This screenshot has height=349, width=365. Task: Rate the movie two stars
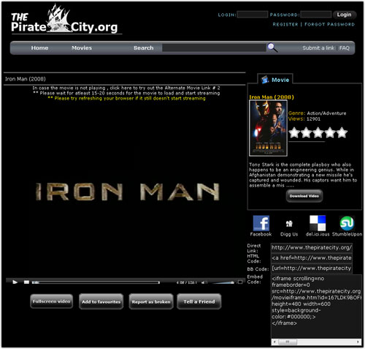pyautogui.click(x=306, y=132)
